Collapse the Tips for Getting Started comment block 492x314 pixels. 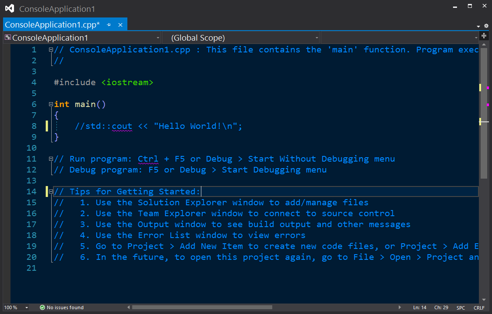point(51,191)
